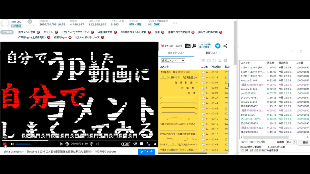Click the タグ編集 tag edit button
The image size is (310, 174).
point(7,32)
